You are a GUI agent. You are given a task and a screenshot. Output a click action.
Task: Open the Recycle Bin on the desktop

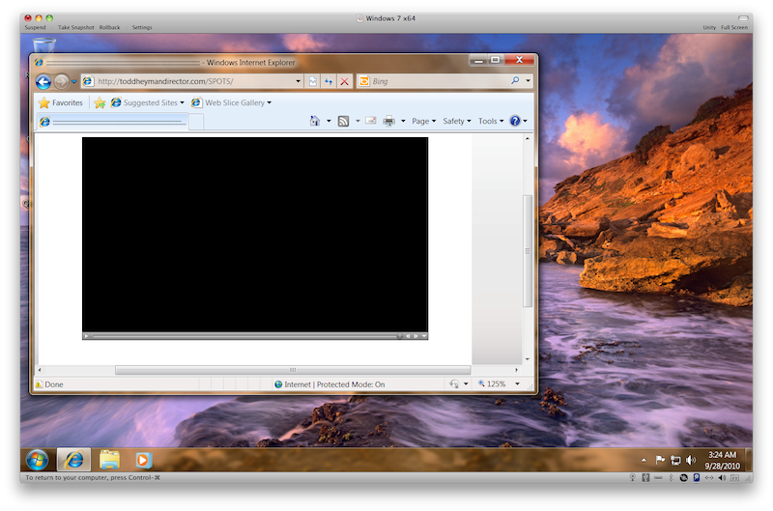tap(44, 45)
